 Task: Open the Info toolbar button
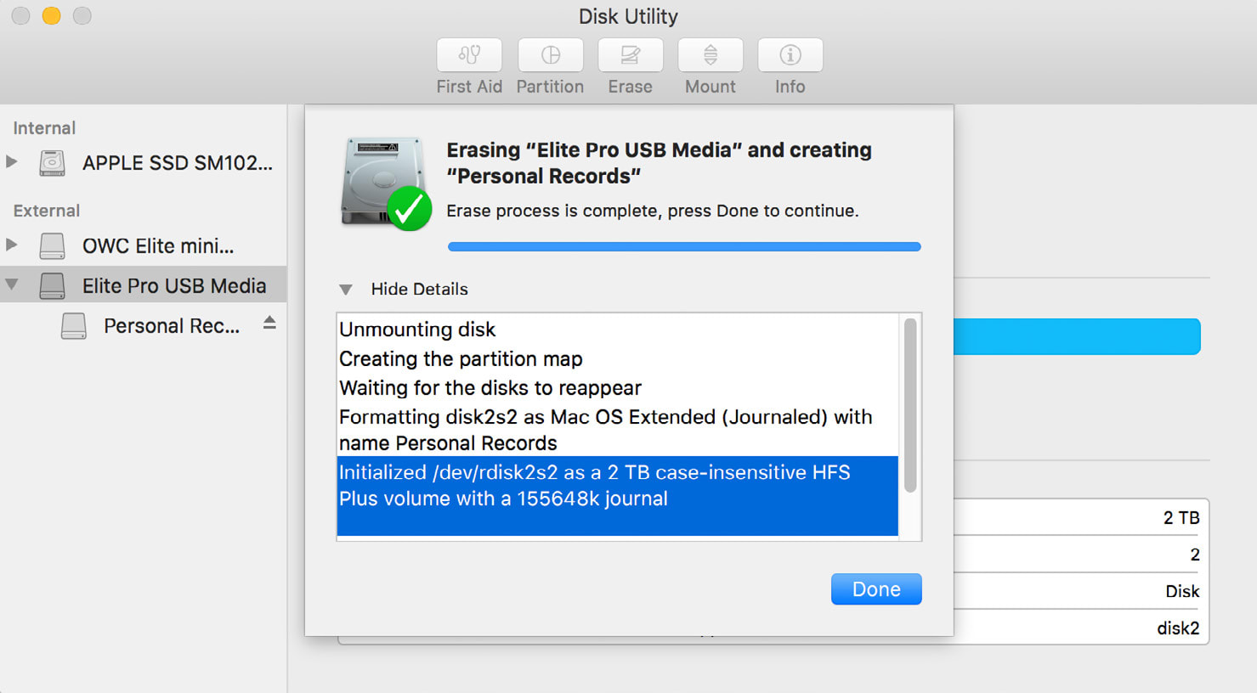click(x=790, y=55)
